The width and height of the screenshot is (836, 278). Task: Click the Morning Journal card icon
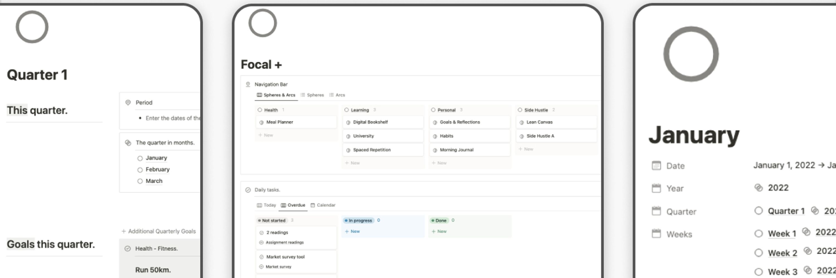point(435,150)
